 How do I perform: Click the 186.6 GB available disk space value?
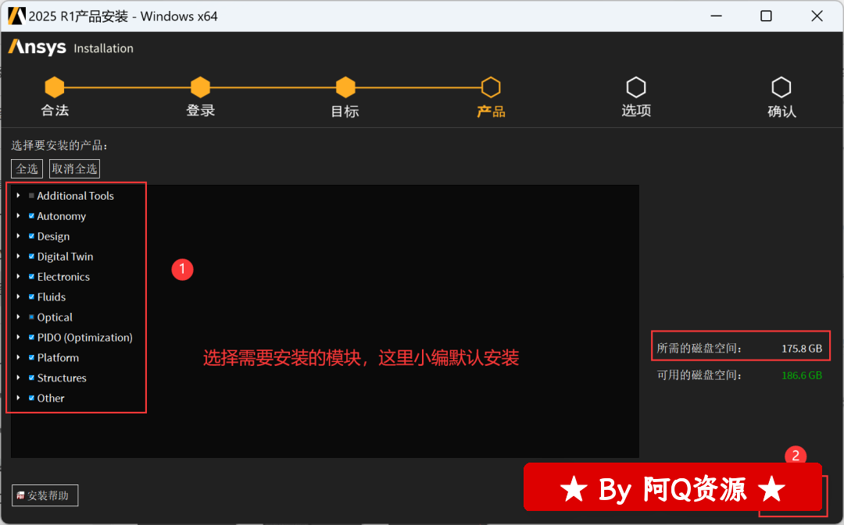tap(802, 375)
